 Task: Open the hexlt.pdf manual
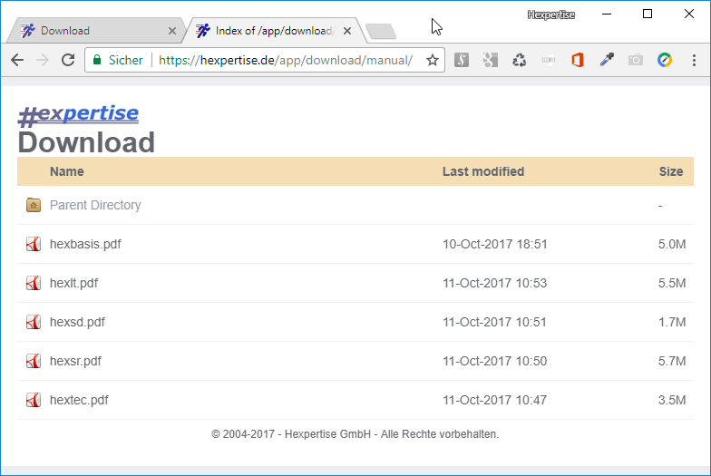pyautogui.click(x=74, y=283)
